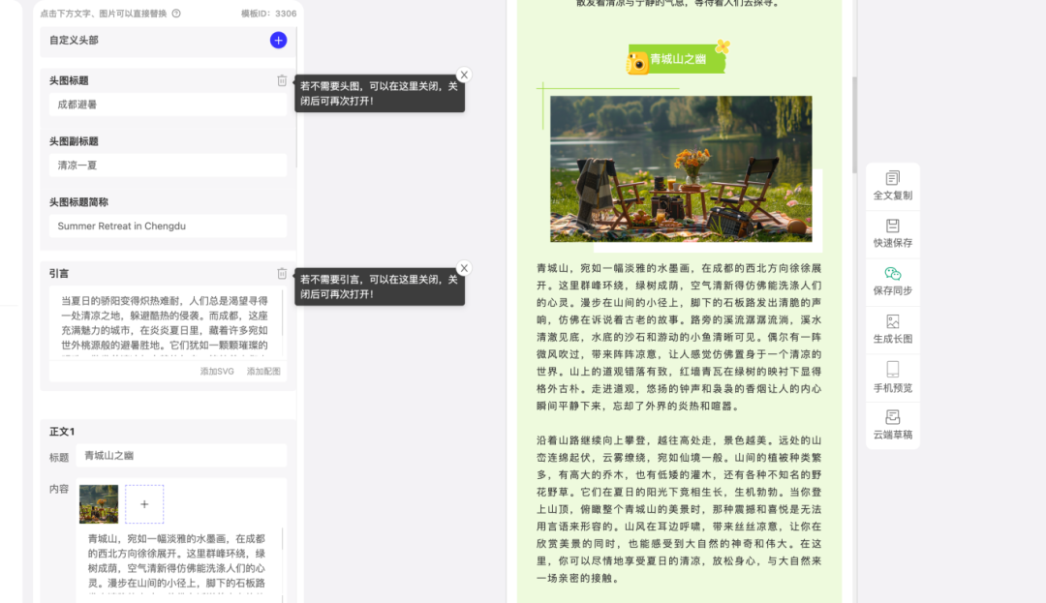Click the preview pane vertical scrollbar
Viewport: 1046px width, 603px height.
click(x=854, y=125)
